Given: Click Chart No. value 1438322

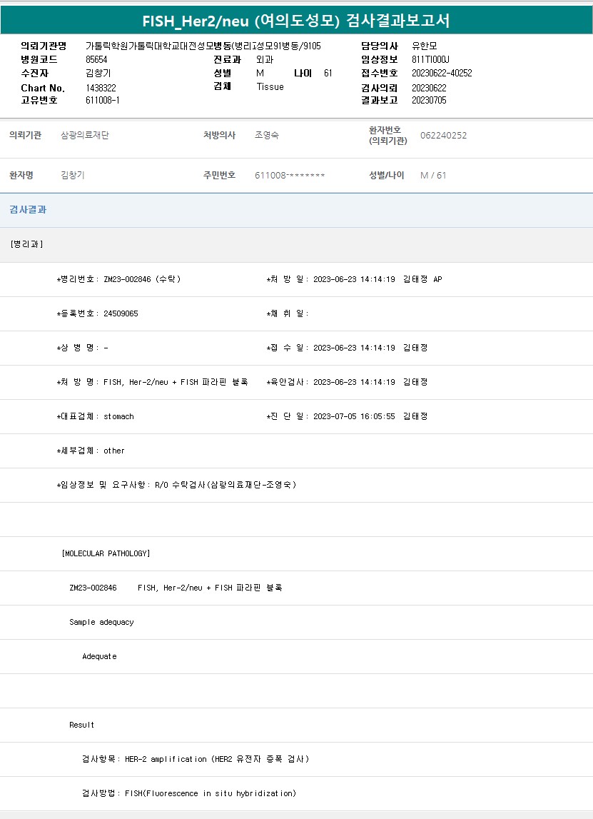Looking at the screenshot, I should [101, 87].
